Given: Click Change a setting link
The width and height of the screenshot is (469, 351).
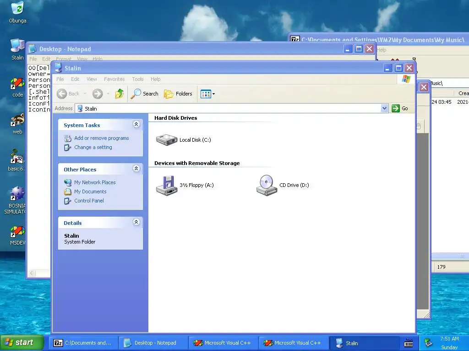Looking at the screenshot, I should tap(93, 147).
